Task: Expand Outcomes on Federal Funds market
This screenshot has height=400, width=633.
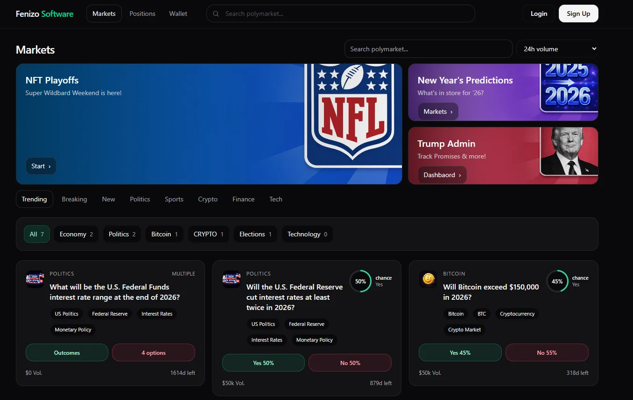Action: click(x=67, y=352)
